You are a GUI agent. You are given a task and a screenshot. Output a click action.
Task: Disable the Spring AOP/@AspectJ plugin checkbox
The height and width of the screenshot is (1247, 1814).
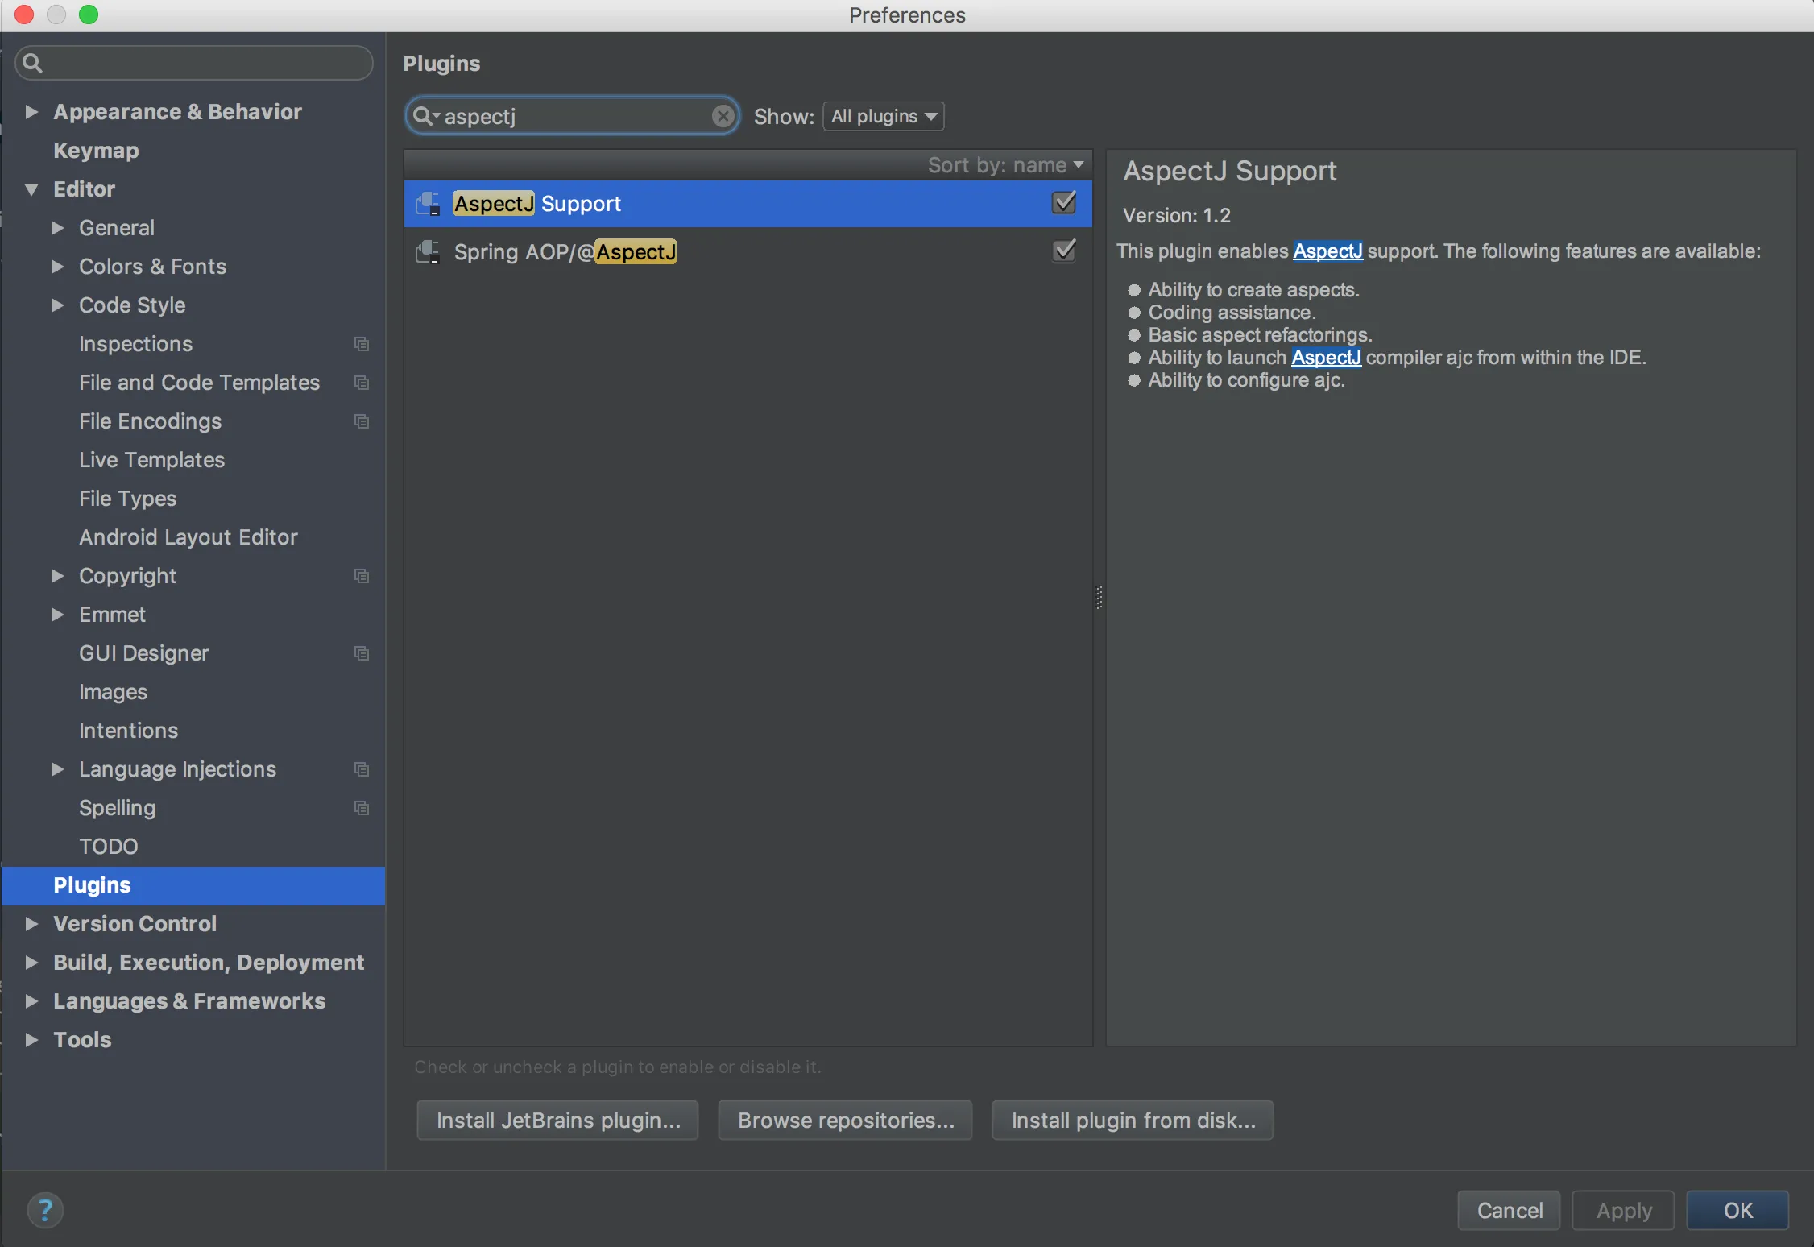(x=1064, y=251)
